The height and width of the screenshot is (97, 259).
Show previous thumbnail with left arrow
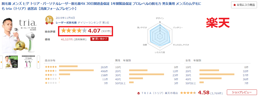(x=1, y=62)
